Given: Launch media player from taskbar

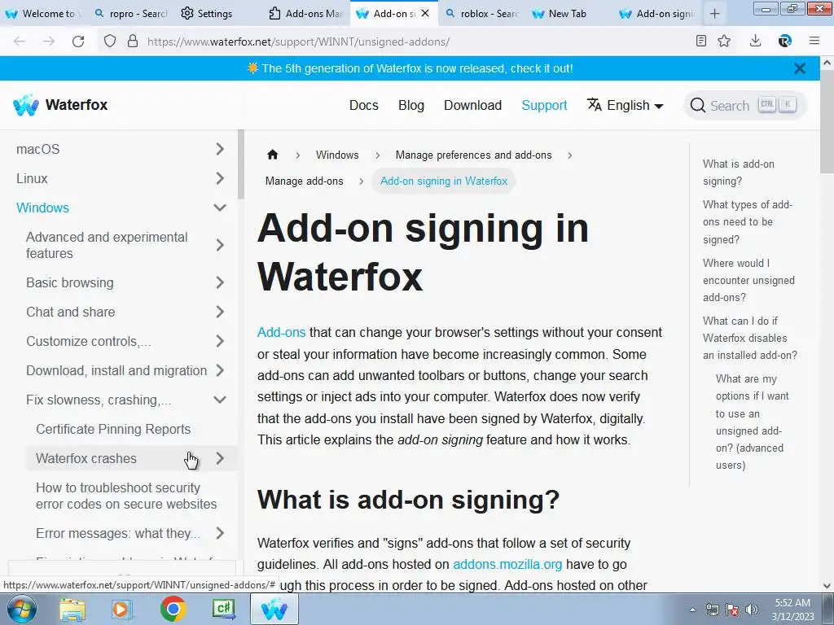Looking at the screenshot, I should (121, 610).
